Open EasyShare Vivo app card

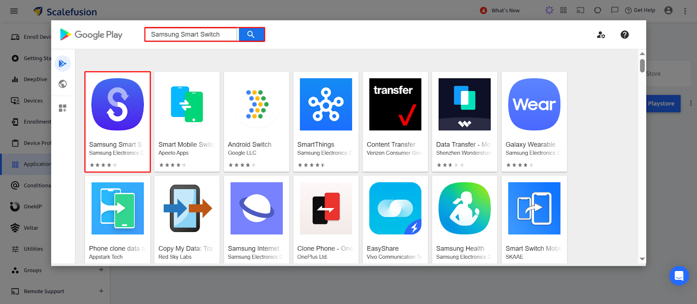tap(395, 220)
